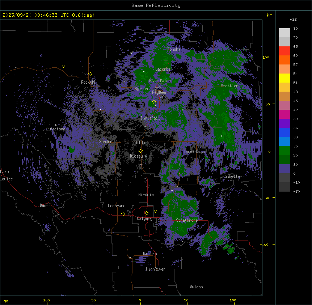Click the Limestone label
The height and width of the screenshot is (305, 312).
[55, 129]
